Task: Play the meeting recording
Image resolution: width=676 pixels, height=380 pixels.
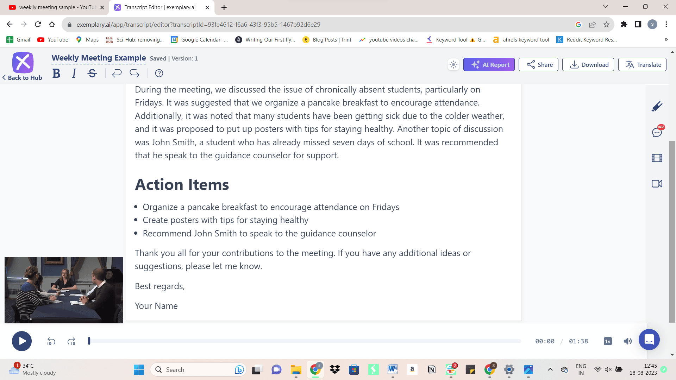Action: [22, 341]
